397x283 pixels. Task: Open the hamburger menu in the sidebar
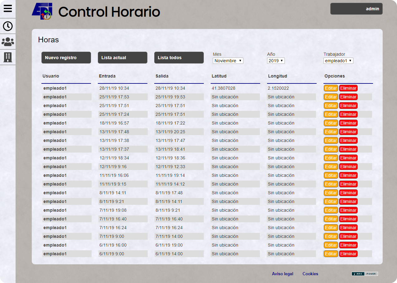click(x=8, y=8)
